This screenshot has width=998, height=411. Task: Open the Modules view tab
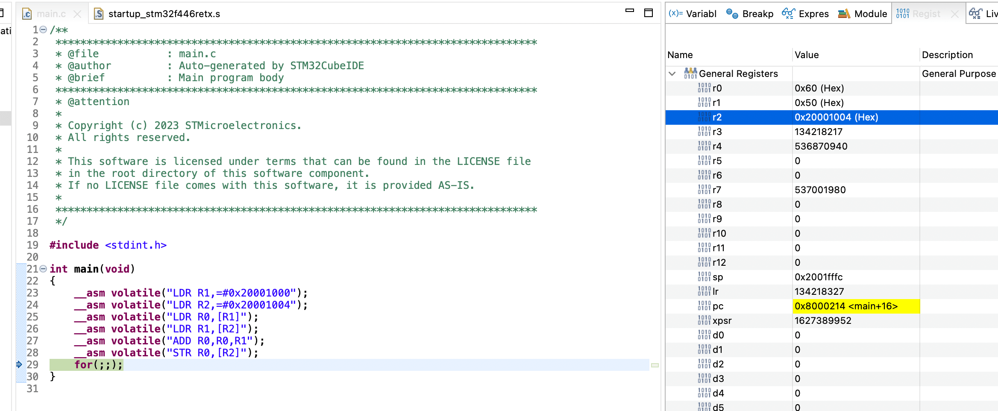click(x=863, y=14)
